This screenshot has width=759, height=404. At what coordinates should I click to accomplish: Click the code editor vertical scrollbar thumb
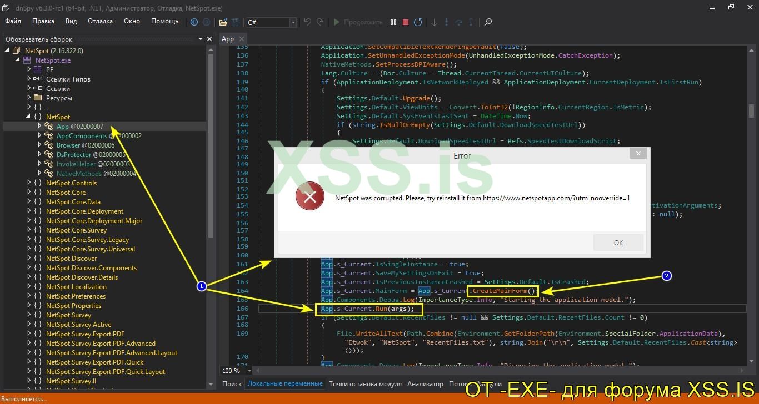tap(751, 111)
